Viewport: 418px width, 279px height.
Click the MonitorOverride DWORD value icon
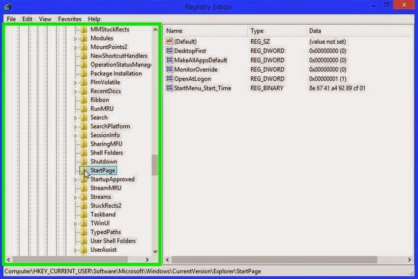[169, 69]
